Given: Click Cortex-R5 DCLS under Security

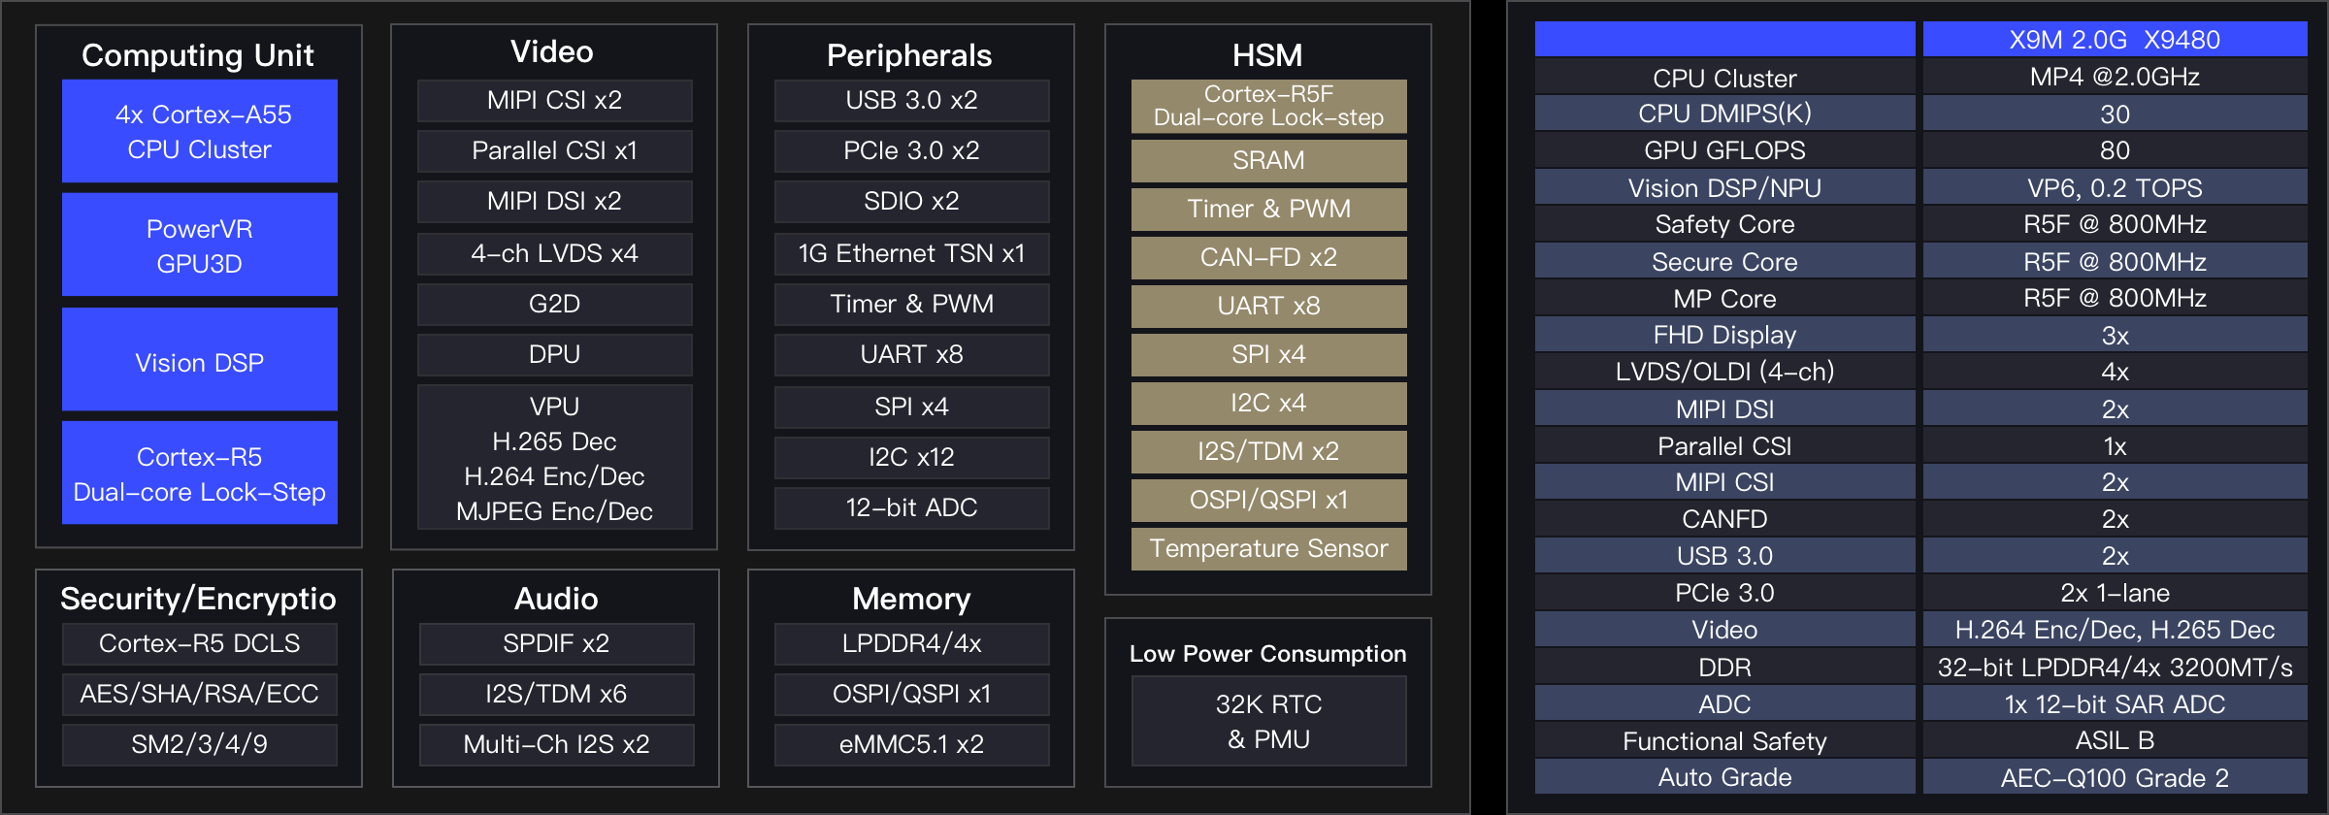Looking at the screenshot, I should pos(200,643).
